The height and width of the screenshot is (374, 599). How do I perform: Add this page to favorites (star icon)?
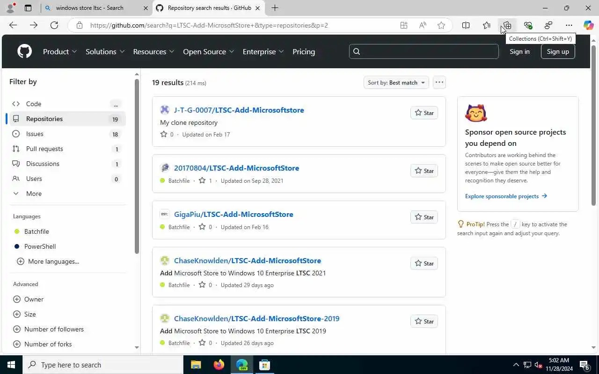pyautogui.click(x=441, y=25)
